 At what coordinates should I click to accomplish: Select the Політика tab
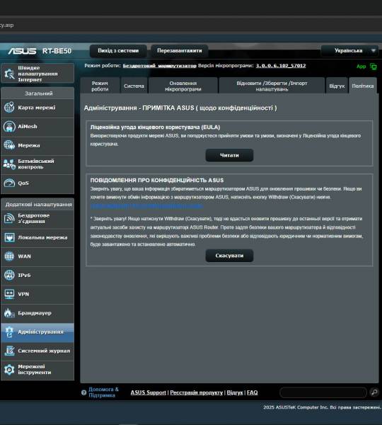pos(362,86)
